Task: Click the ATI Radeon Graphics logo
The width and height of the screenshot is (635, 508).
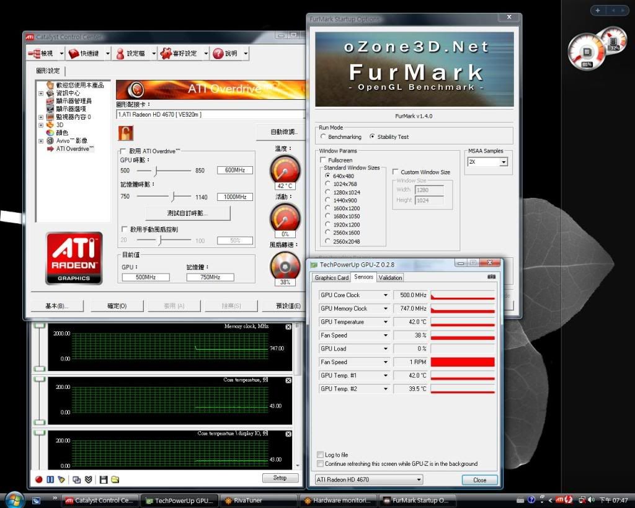Action: pyautogui.click(x=74, y=258)
